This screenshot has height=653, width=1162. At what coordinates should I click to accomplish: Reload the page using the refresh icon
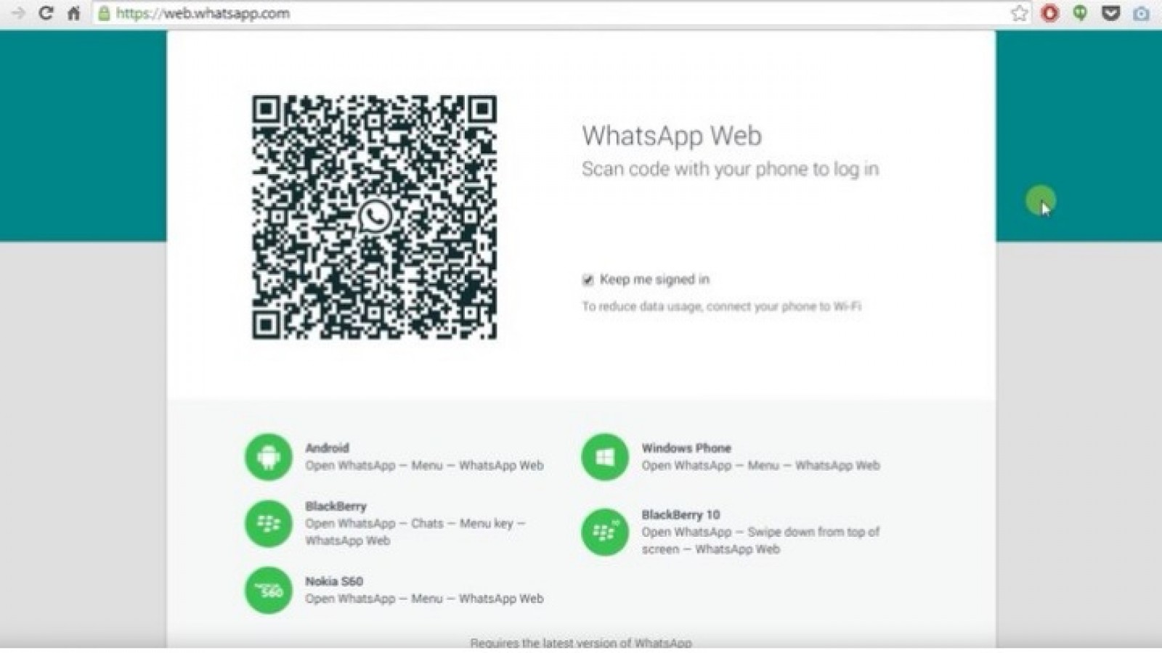(45, 13)
